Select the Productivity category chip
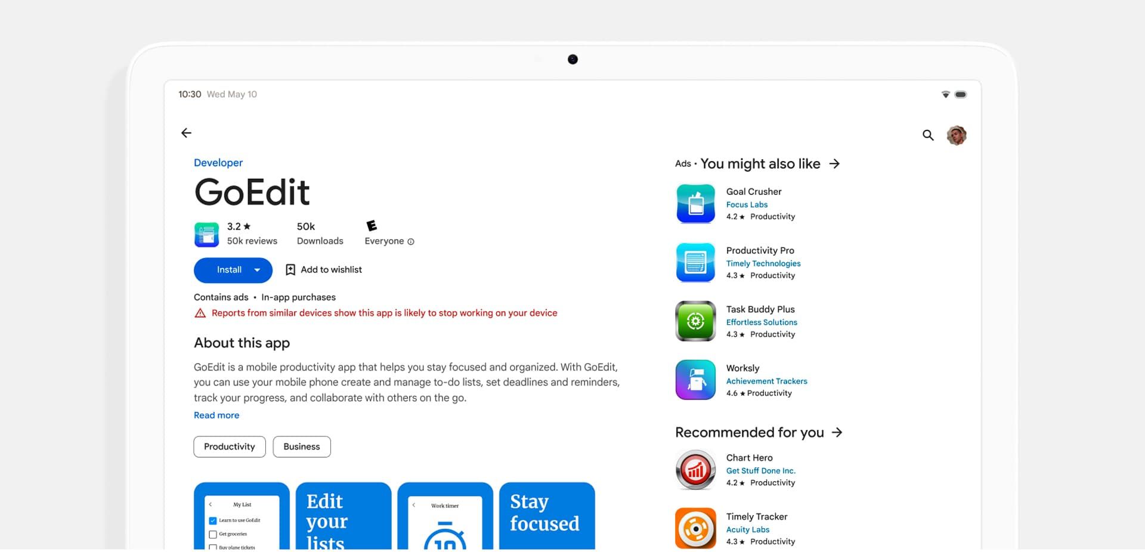Screen dimensions: 1145x552 click(x=230, y=446)
